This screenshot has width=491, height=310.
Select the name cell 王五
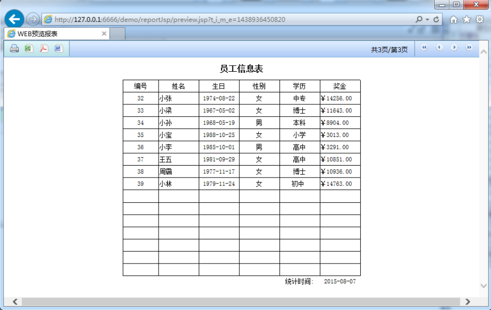tap(178, 159)
